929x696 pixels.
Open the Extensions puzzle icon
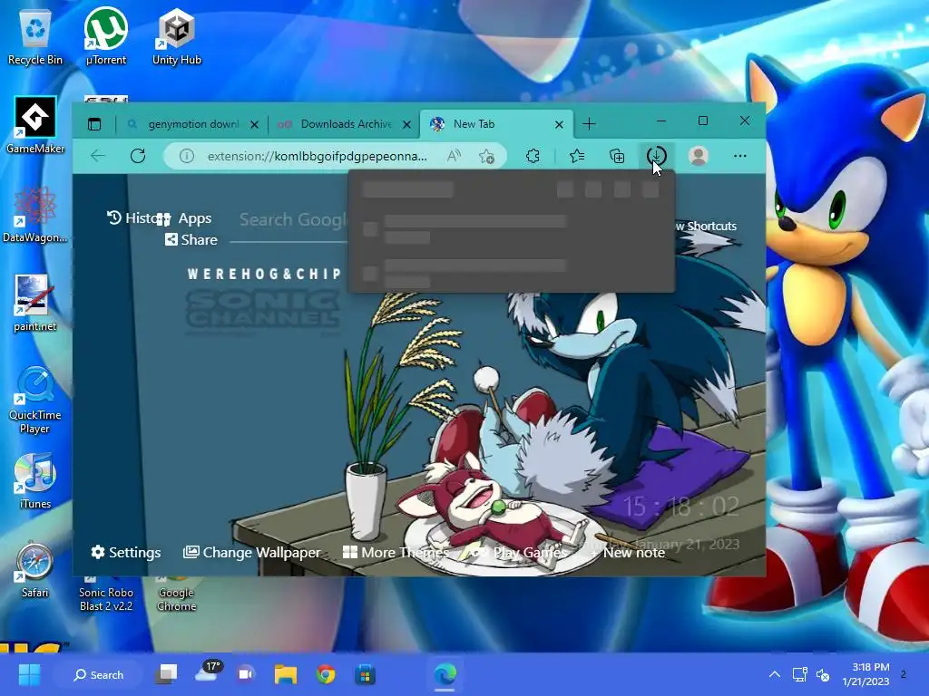point(533,156)
